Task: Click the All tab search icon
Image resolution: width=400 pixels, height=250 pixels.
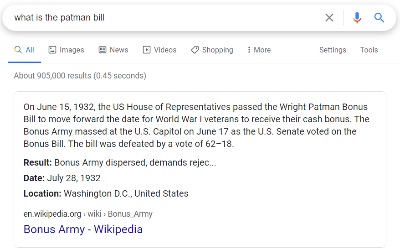Action: coord(18,50)
